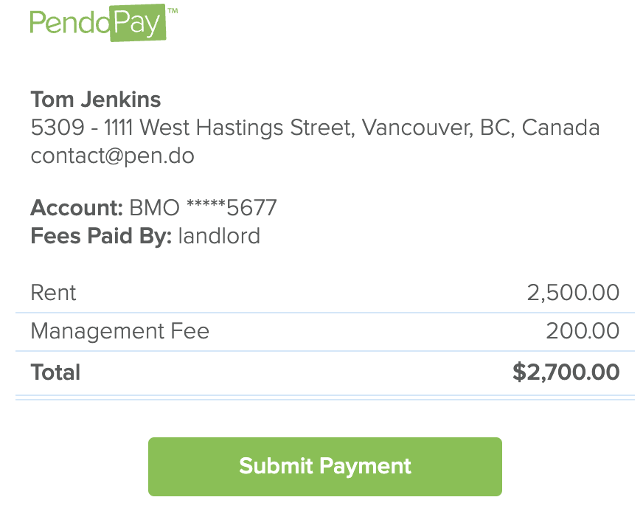
Task: Select the Rent line item label
Action: pyautogui.click(x=53, y=293)
